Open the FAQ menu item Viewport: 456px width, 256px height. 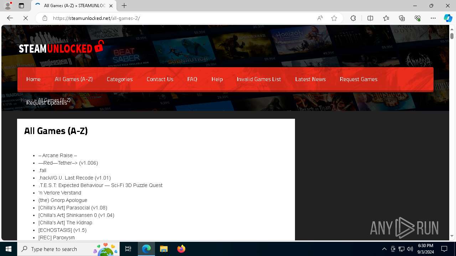pos(192,79)
